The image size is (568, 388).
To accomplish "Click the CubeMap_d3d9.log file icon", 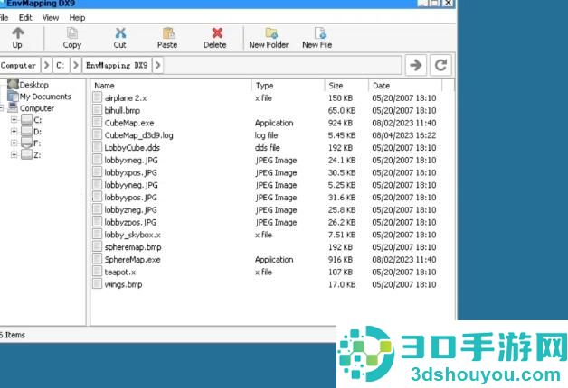I will [97, 134].
